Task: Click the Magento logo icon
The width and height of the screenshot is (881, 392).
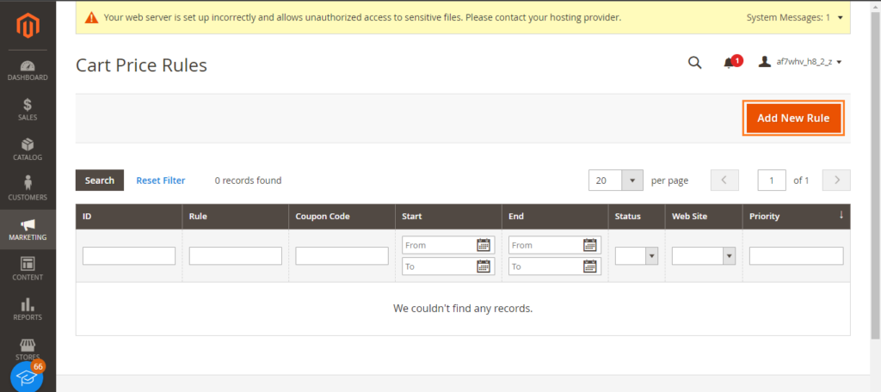Action: point(28,27)
